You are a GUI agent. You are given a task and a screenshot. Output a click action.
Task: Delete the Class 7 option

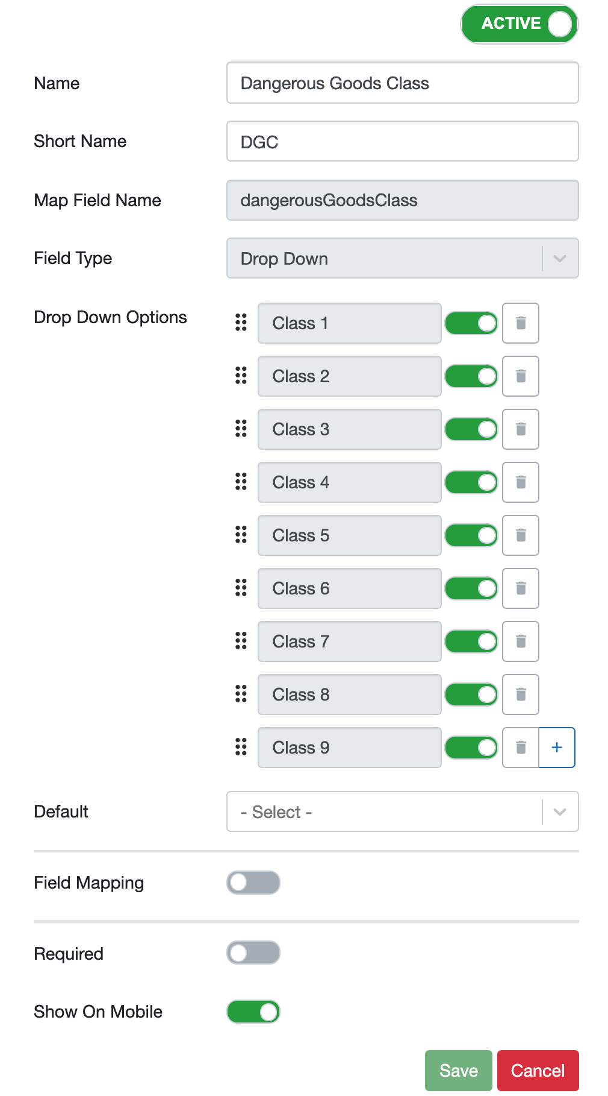520,641
